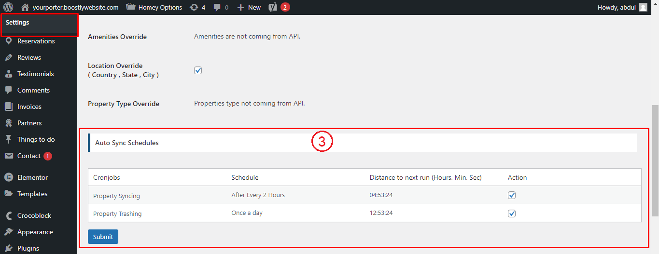This screenshot has height=254, width=659.
Task: Click the Appearance paintbrush icon
Action: click(x=8, y=232)
